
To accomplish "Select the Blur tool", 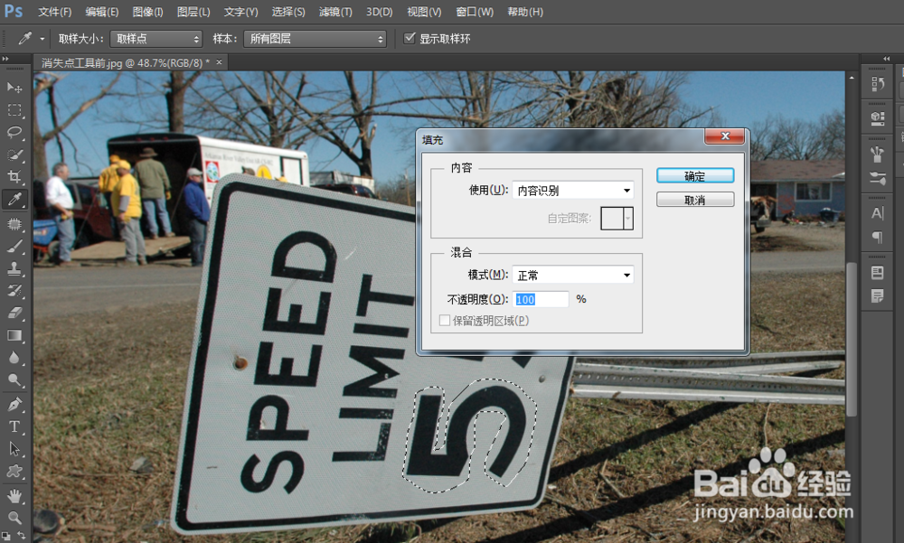I will 14,358.
